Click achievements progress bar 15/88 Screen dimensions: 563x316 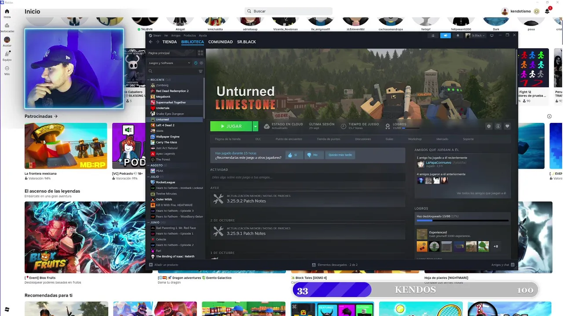(462, 220)
